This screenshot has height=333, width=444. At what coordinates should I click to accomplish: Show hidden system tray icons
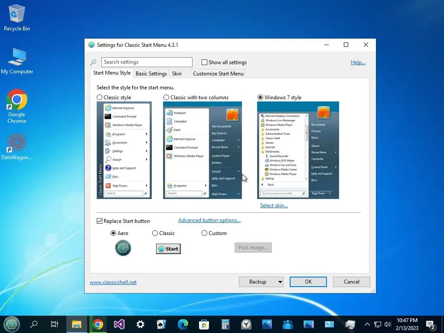click(367, 324)
